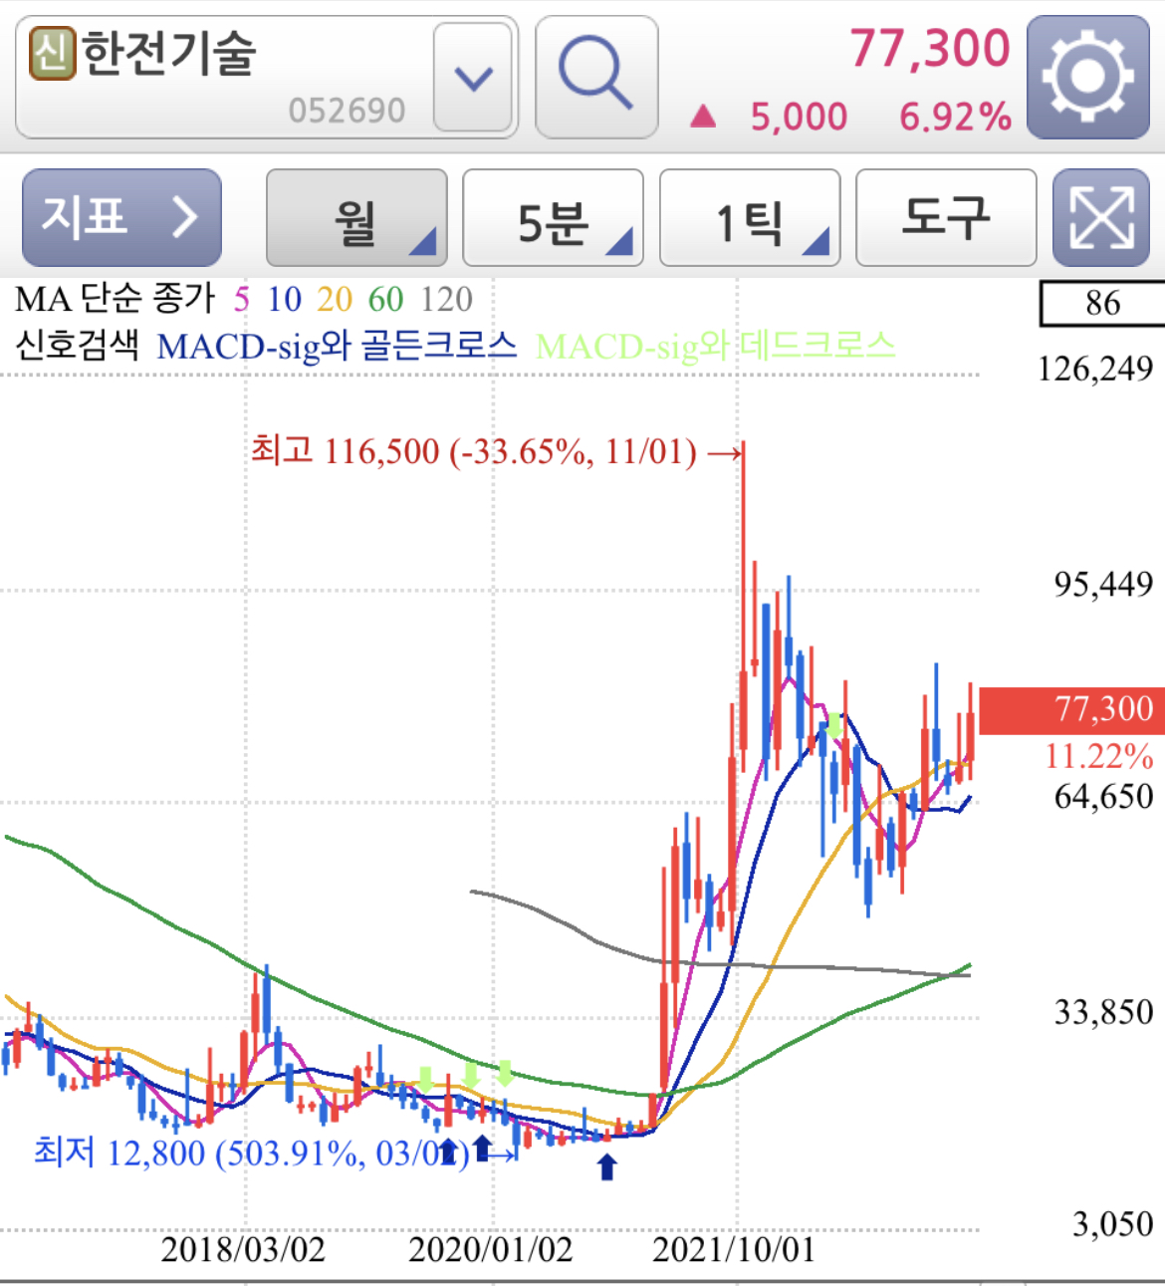Open the 지표 indicators menu
The image size is (1165, 1286).
pyautogui.click(x=121, y=218)
